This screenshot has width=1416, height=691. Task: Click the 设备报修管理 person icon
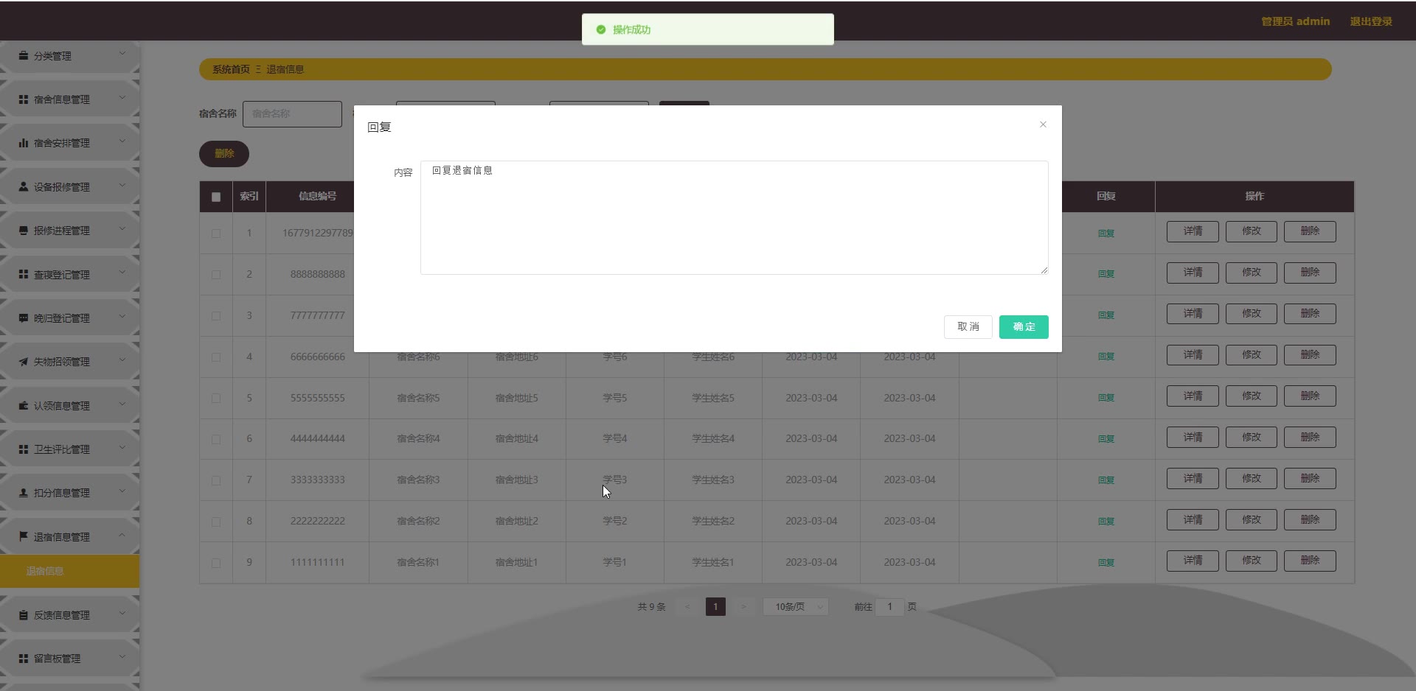pyautogui.click(x=24, y=186)
